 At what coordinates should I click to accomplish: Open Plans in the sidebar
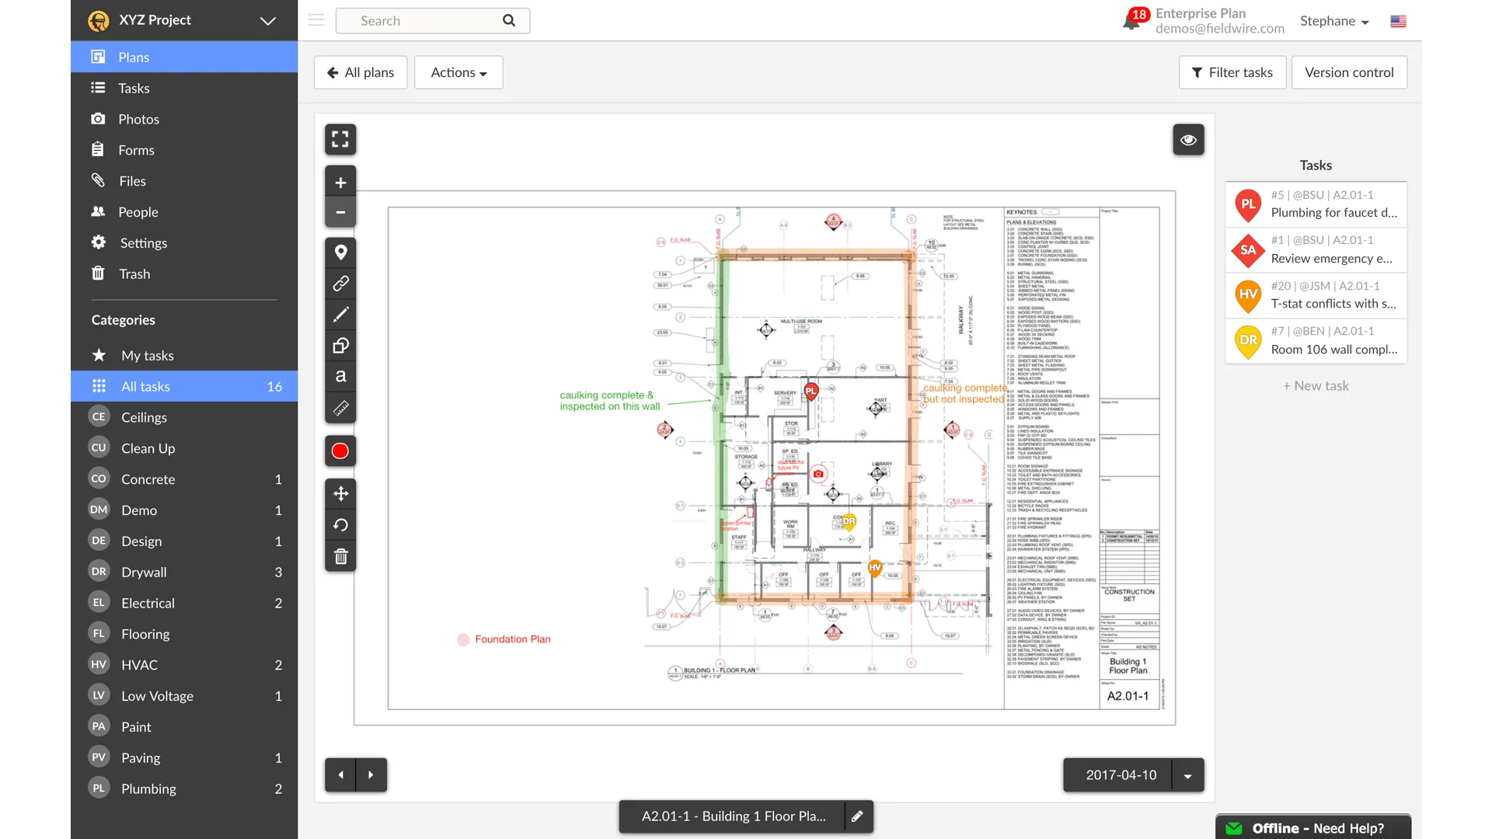pos(184,57)
